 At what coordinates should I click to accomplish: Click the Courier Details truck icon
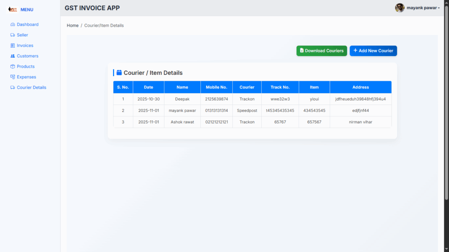click(13, 87)
